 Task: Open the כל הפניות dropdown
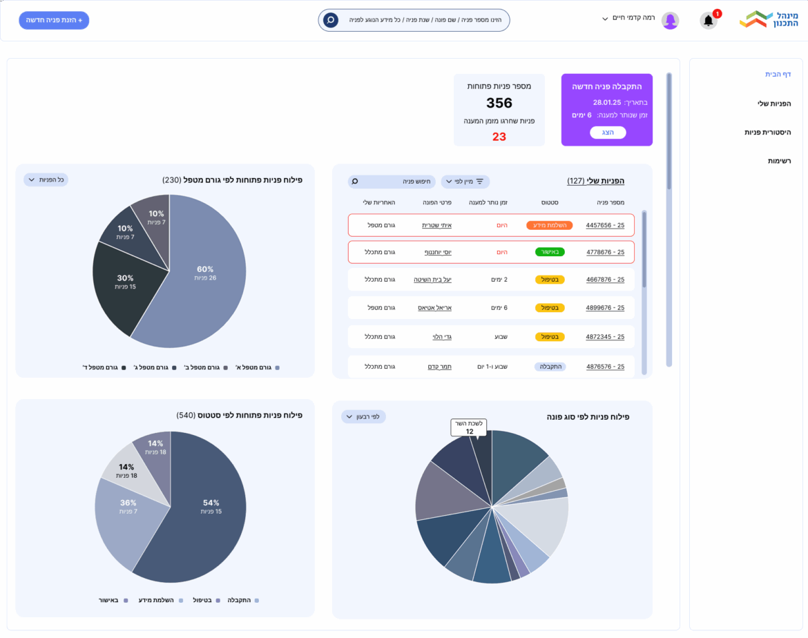46,180
